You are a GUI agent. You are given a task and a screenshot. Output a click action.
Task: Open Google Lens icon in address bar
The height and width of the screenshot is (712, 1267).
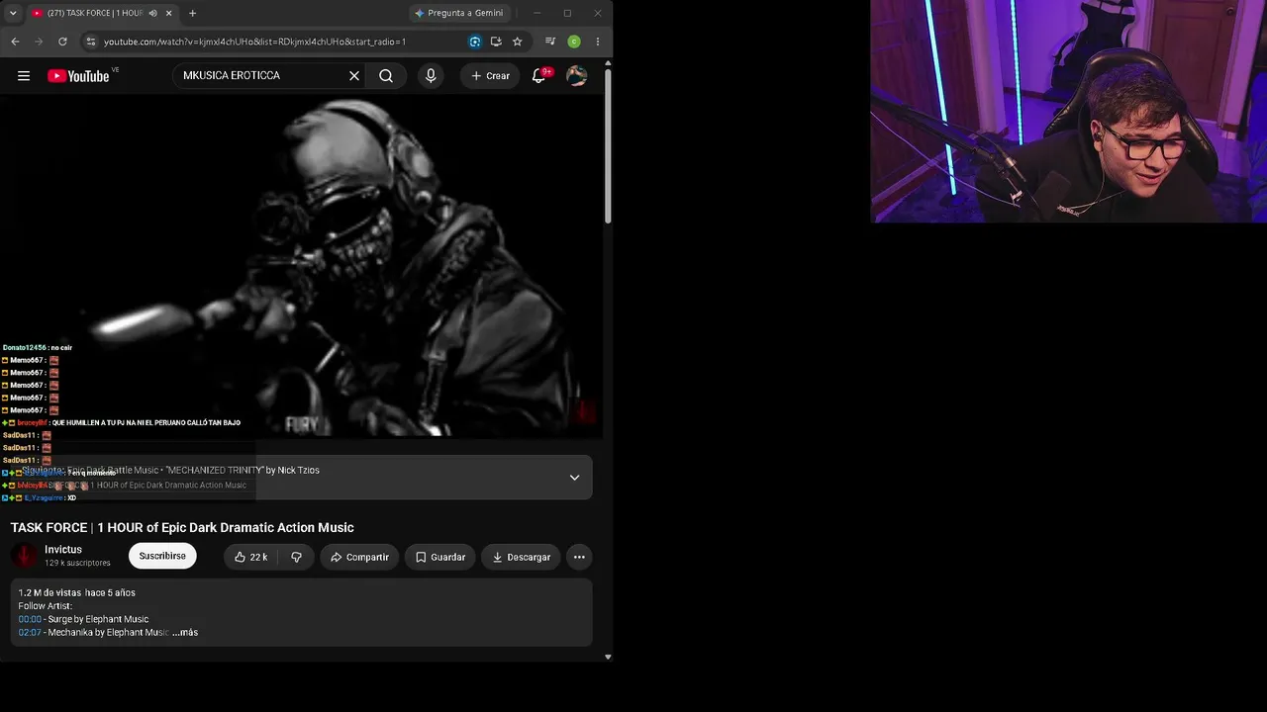475,42
